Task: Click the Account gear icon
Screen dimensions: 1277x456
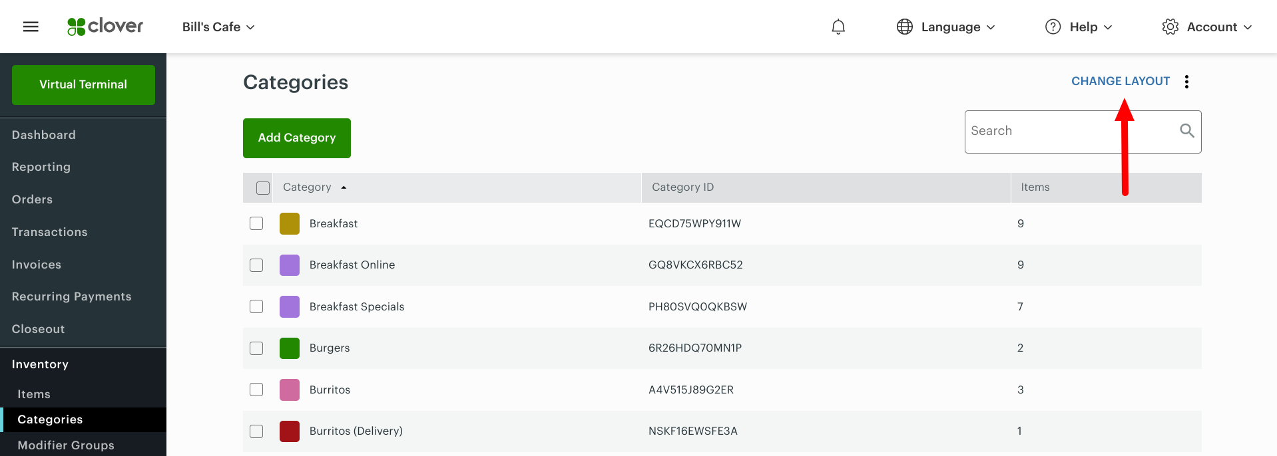Action: (1170, 27)
